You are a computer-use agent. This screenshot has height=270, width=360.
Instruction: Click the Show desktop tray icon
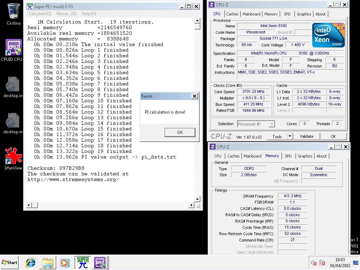pyautogui.click(x=356, y=263)
